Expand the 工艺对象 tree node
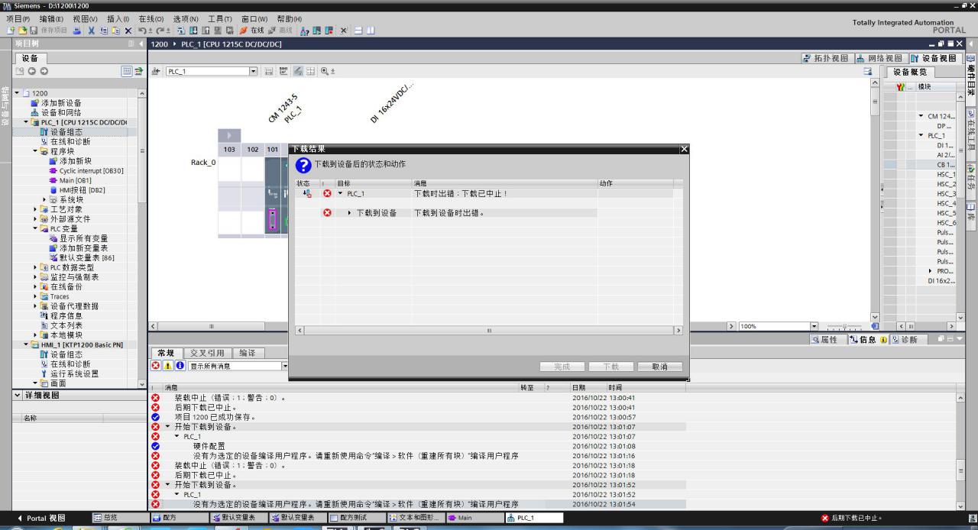 (35, 209)
